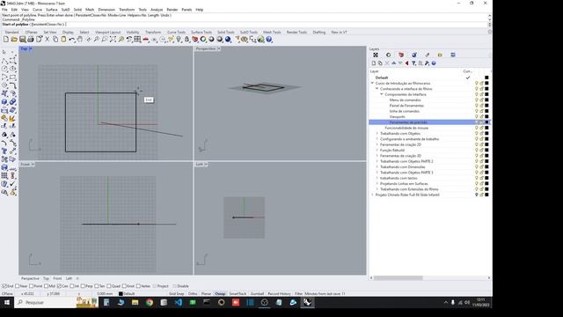Click the padlock Lock objects icon
Image resolution: width=563 pixels, height=317 pixels.
coord(186,39)
